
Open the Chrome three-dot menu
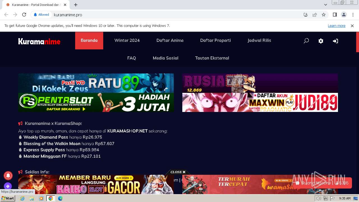[x=353, y=15]
